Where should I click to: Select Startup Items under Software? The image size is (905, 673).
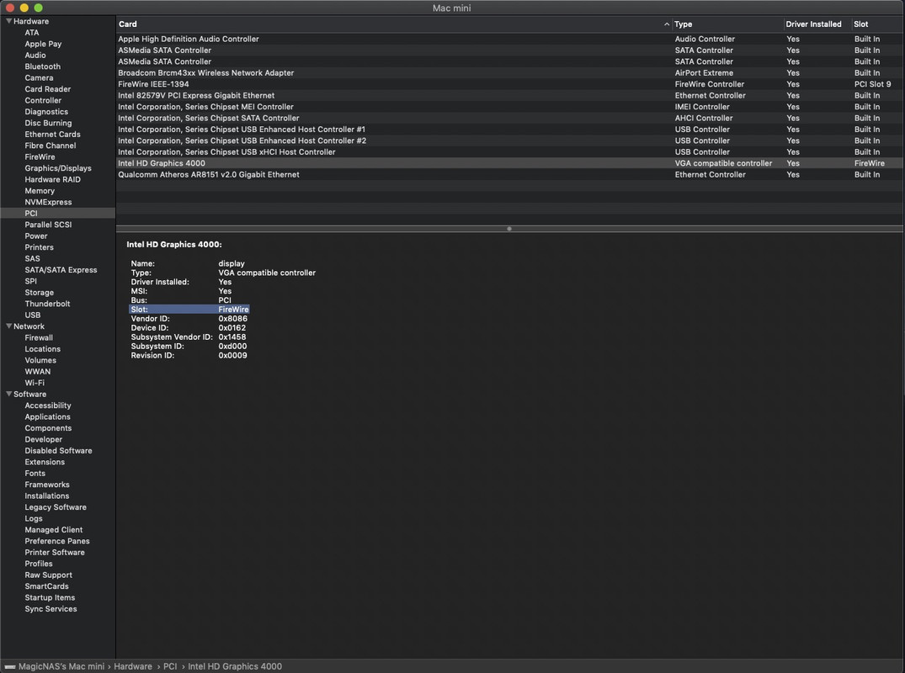[x=50, y=597]
